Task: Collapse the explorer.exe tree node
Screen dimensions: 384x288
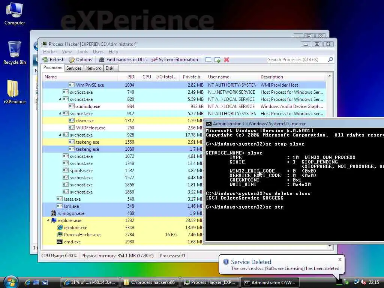Action: 48,220
